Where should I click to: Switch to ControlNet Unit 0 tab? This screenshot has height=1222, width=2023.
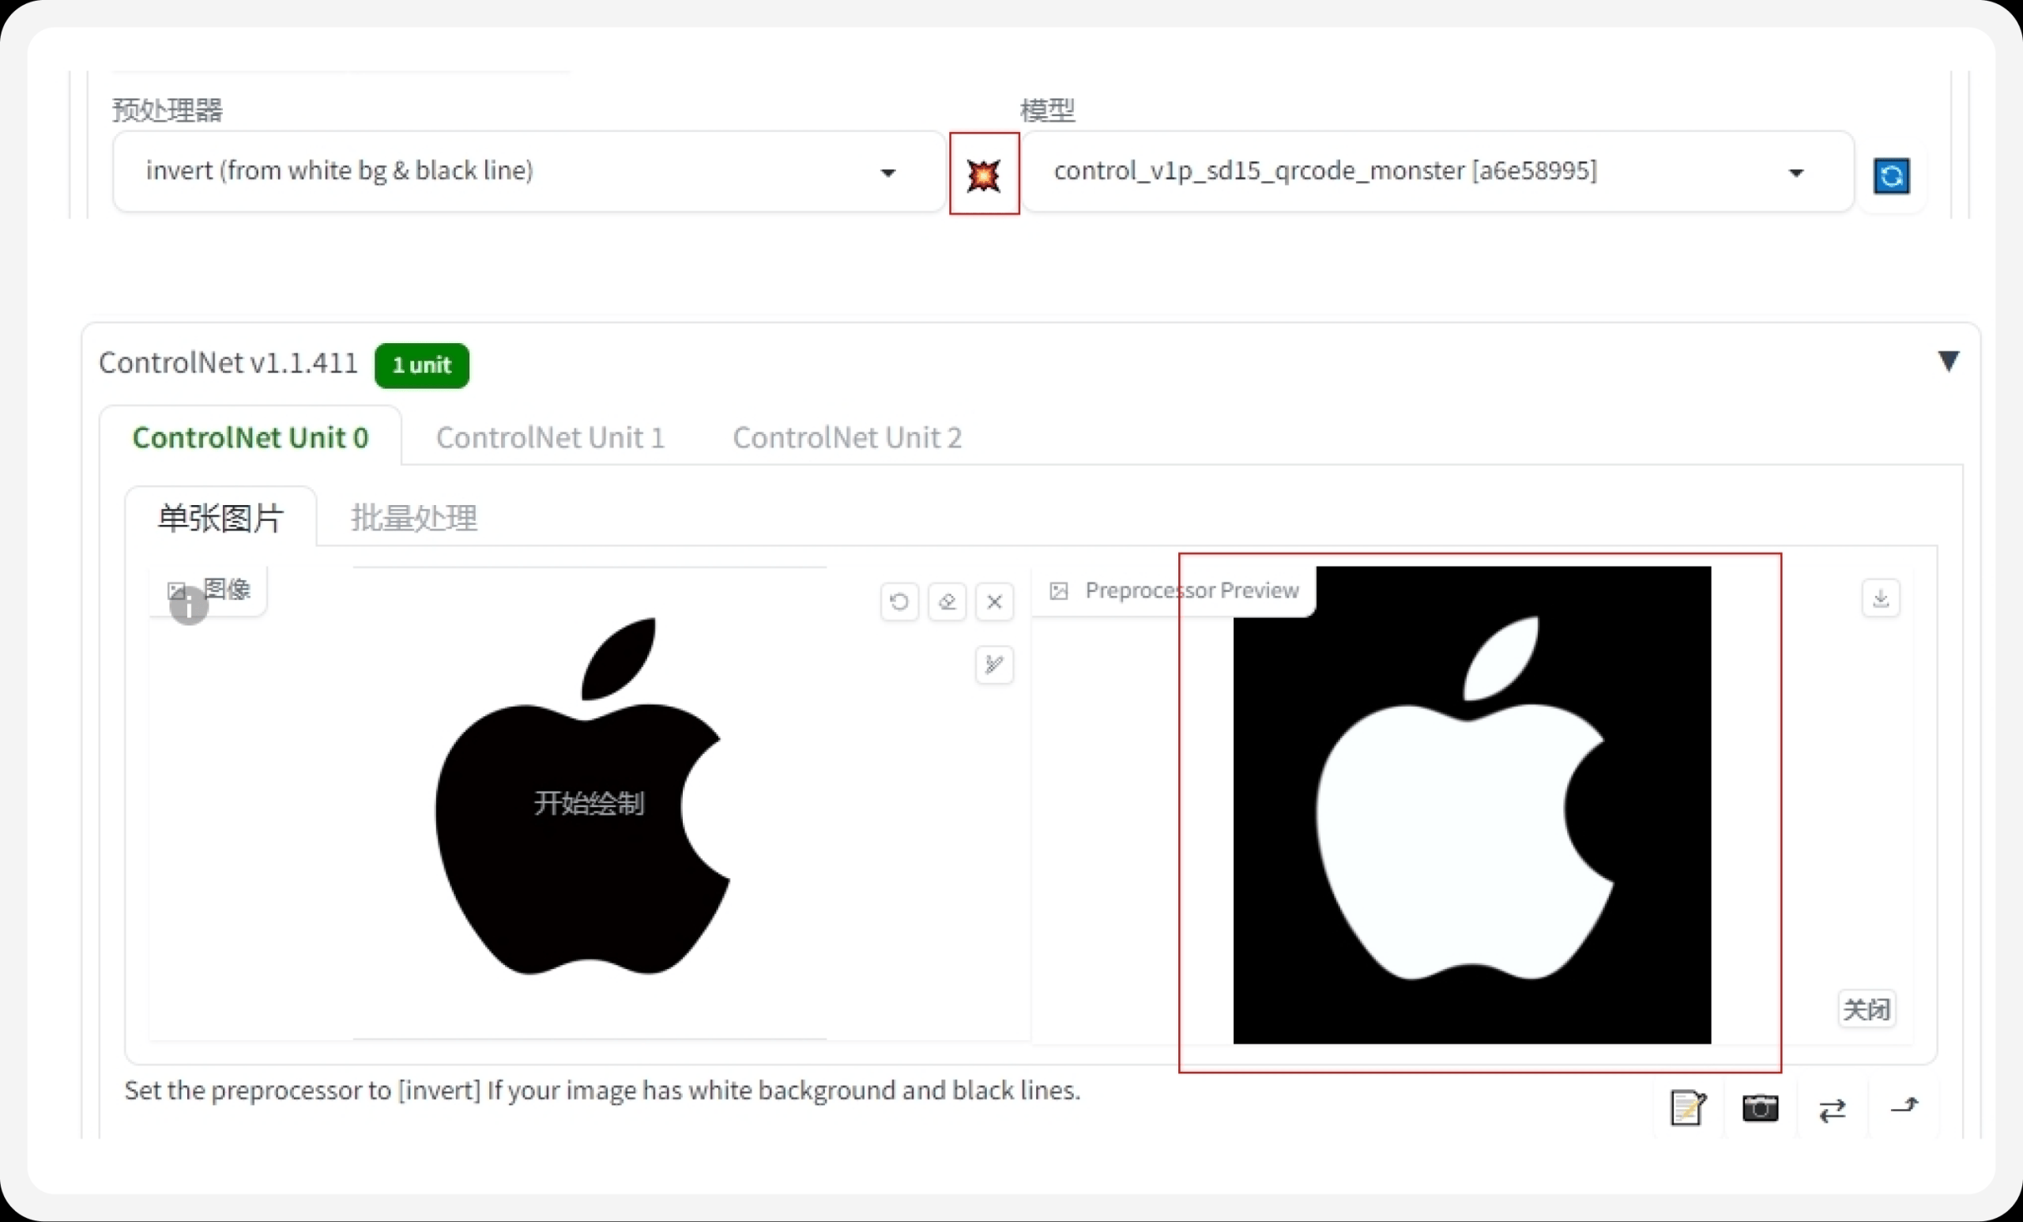tap(251, 438)
